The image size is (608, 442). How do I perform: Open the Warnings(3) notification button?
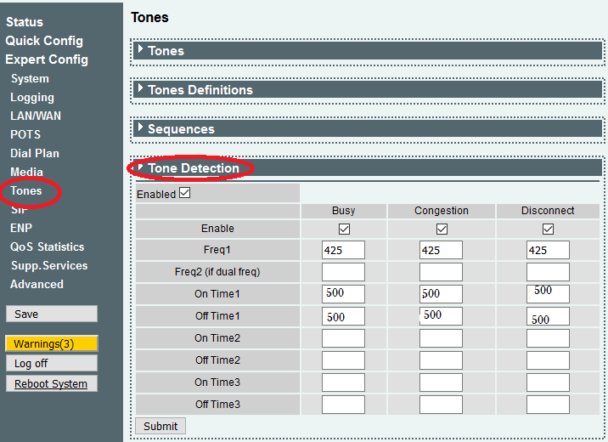coord(51,344)
